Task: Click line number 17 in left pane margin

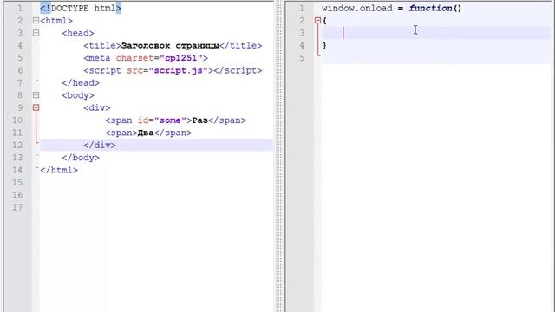Action: click(x=17, y=207)
